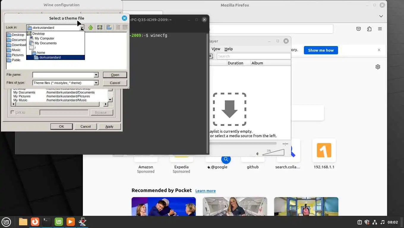This screenshot has width=404, height=228.
Task: Open the github shortcut tile
Action: [253, 162]
